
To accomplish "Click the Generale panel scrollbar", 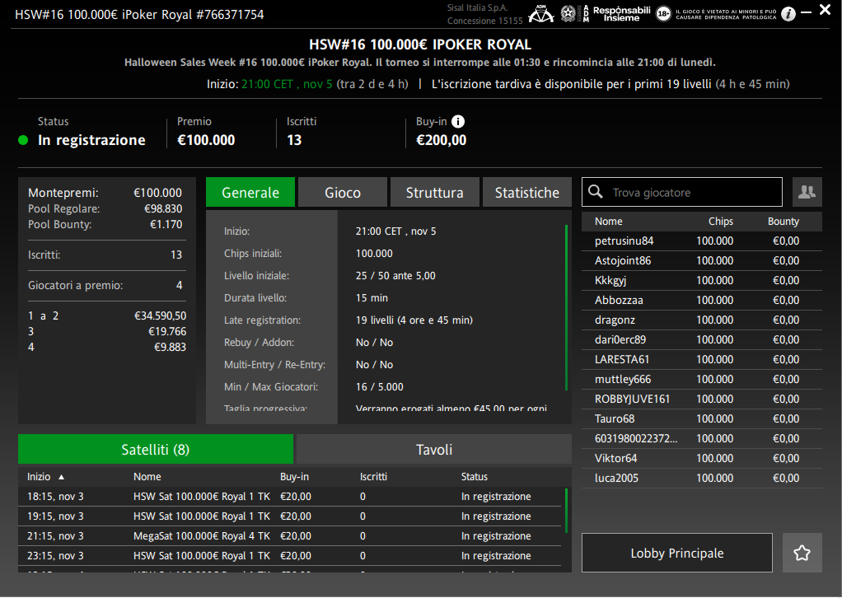I will 567,307.
